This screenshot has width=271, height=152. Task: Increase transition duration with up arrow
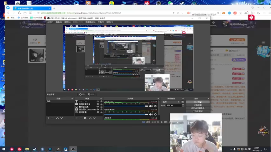pyautogui.click(x=183, y=105)
